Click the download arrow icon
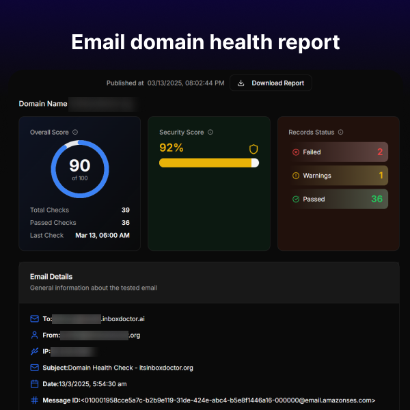Image resolution: width=410 pixels, height=410 pixels. [x=241, y=83]
